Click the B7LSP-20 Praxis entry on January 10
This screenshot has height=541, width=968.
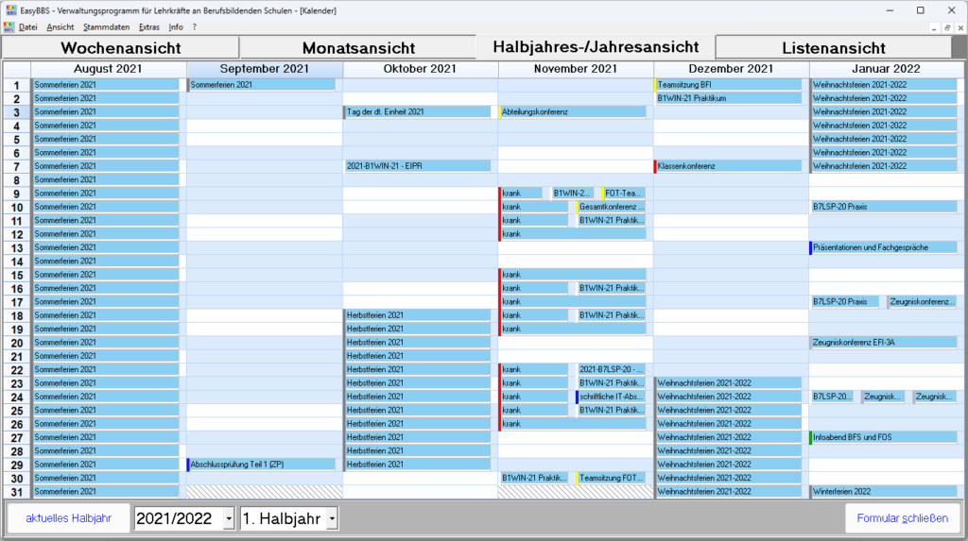884,207
